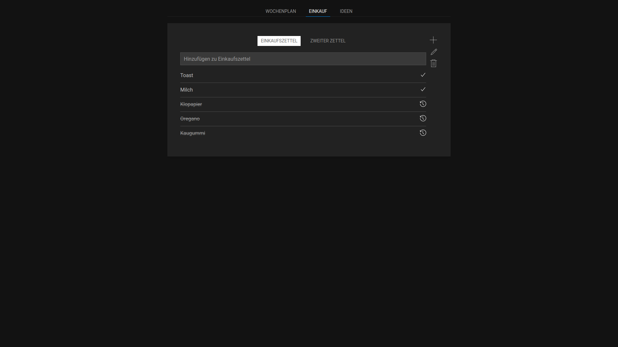The width and height of the screenshot is (618, 347).
Task: Click the Toast item text
Action: pyautogui.click(x=187, y=75)
